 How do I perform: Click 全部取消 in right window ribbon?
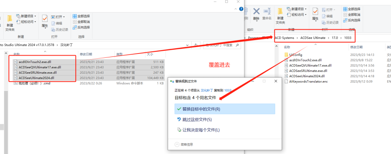pos(352,15)
